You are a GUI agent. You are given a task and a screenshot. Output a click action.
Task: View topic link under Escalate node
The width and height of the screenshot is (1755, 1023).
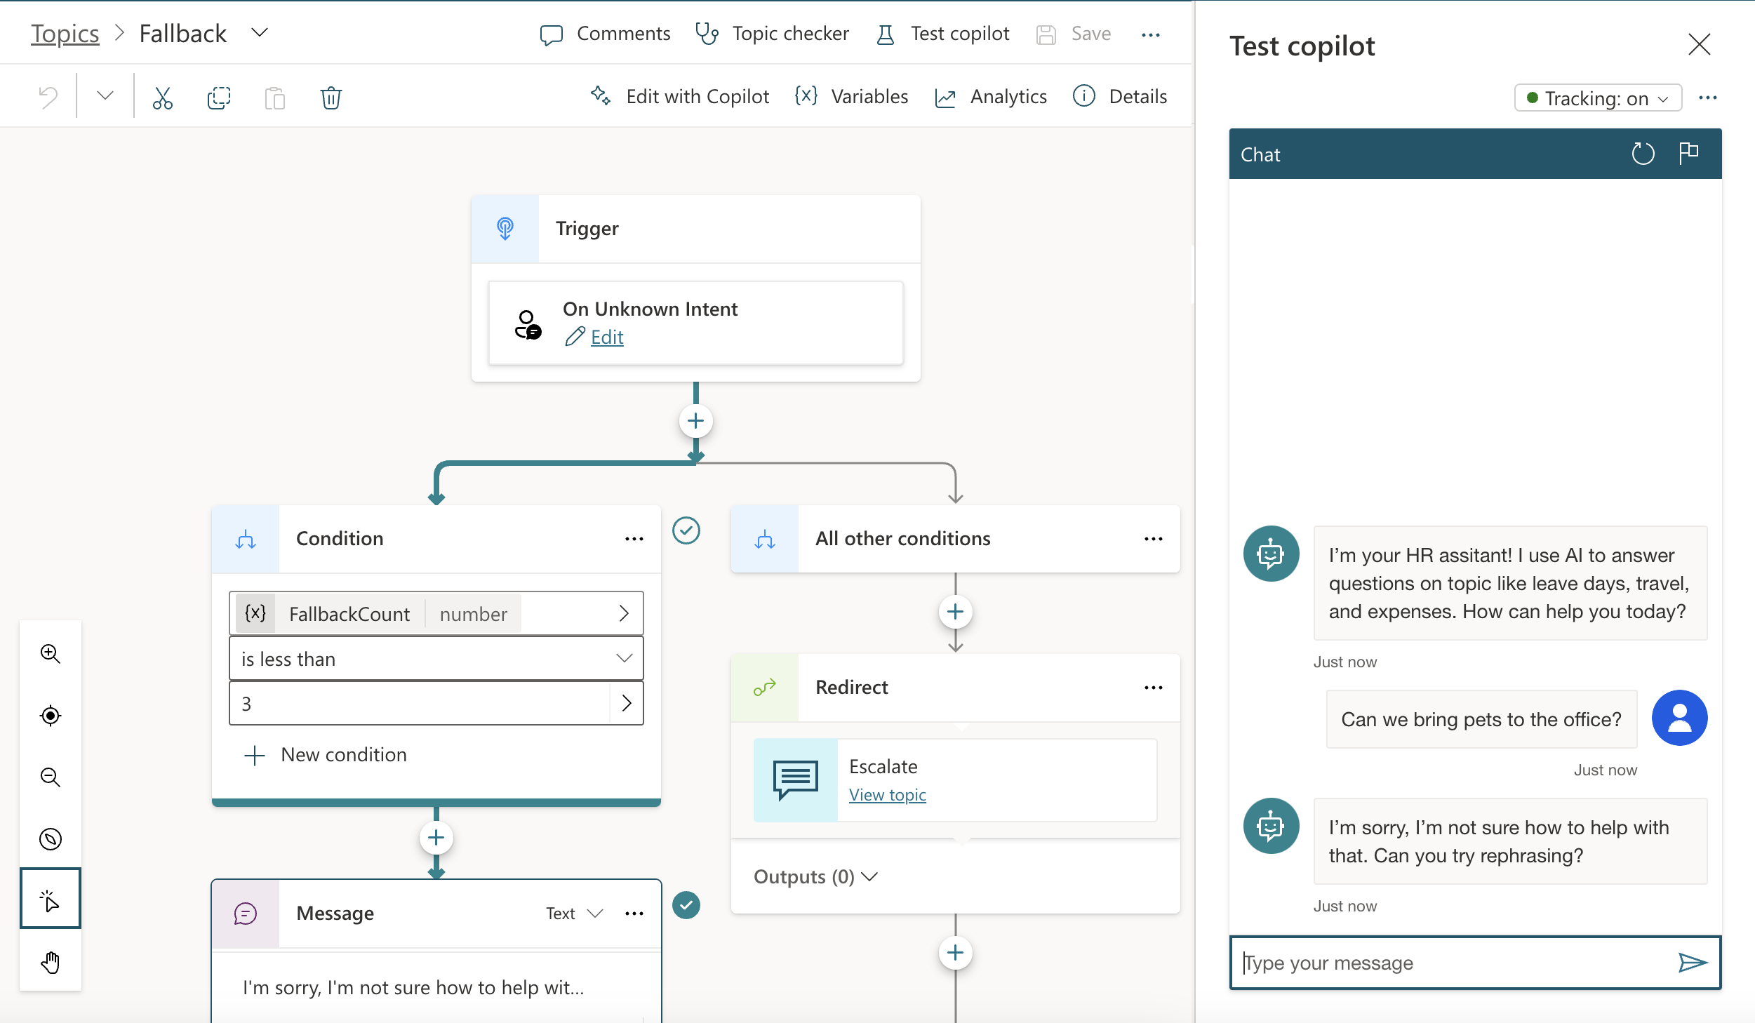pos(887,794)
